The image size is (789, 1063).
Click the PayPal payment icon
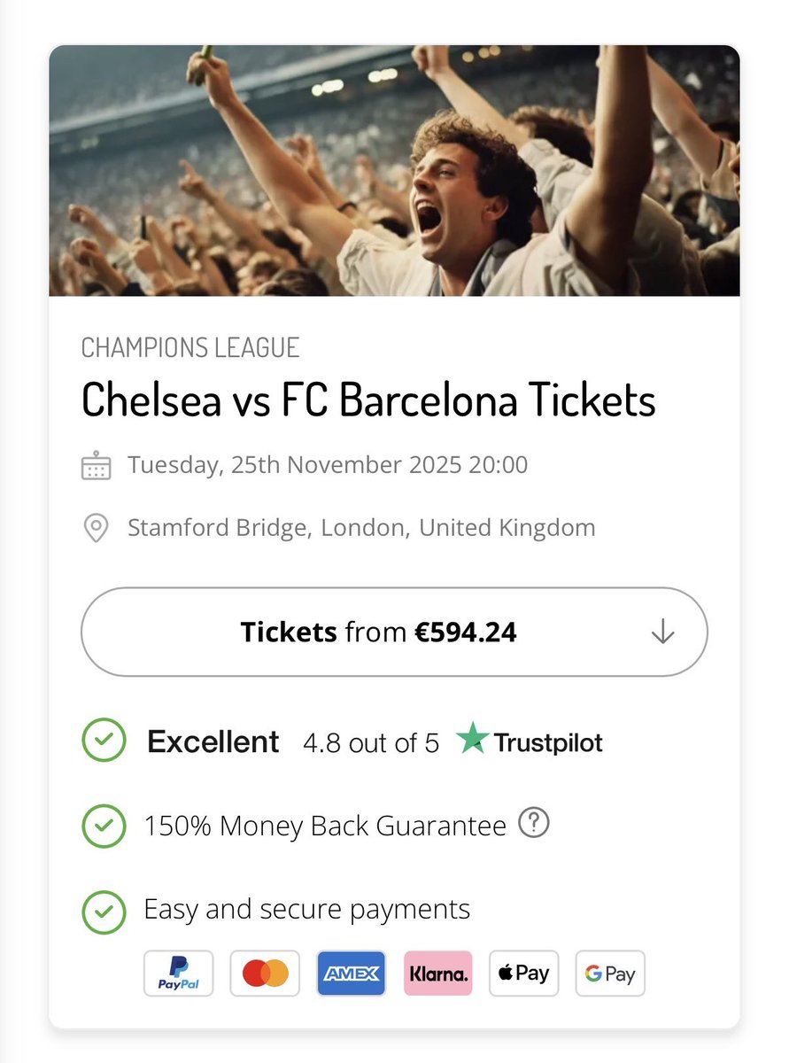tap(179, 974)
